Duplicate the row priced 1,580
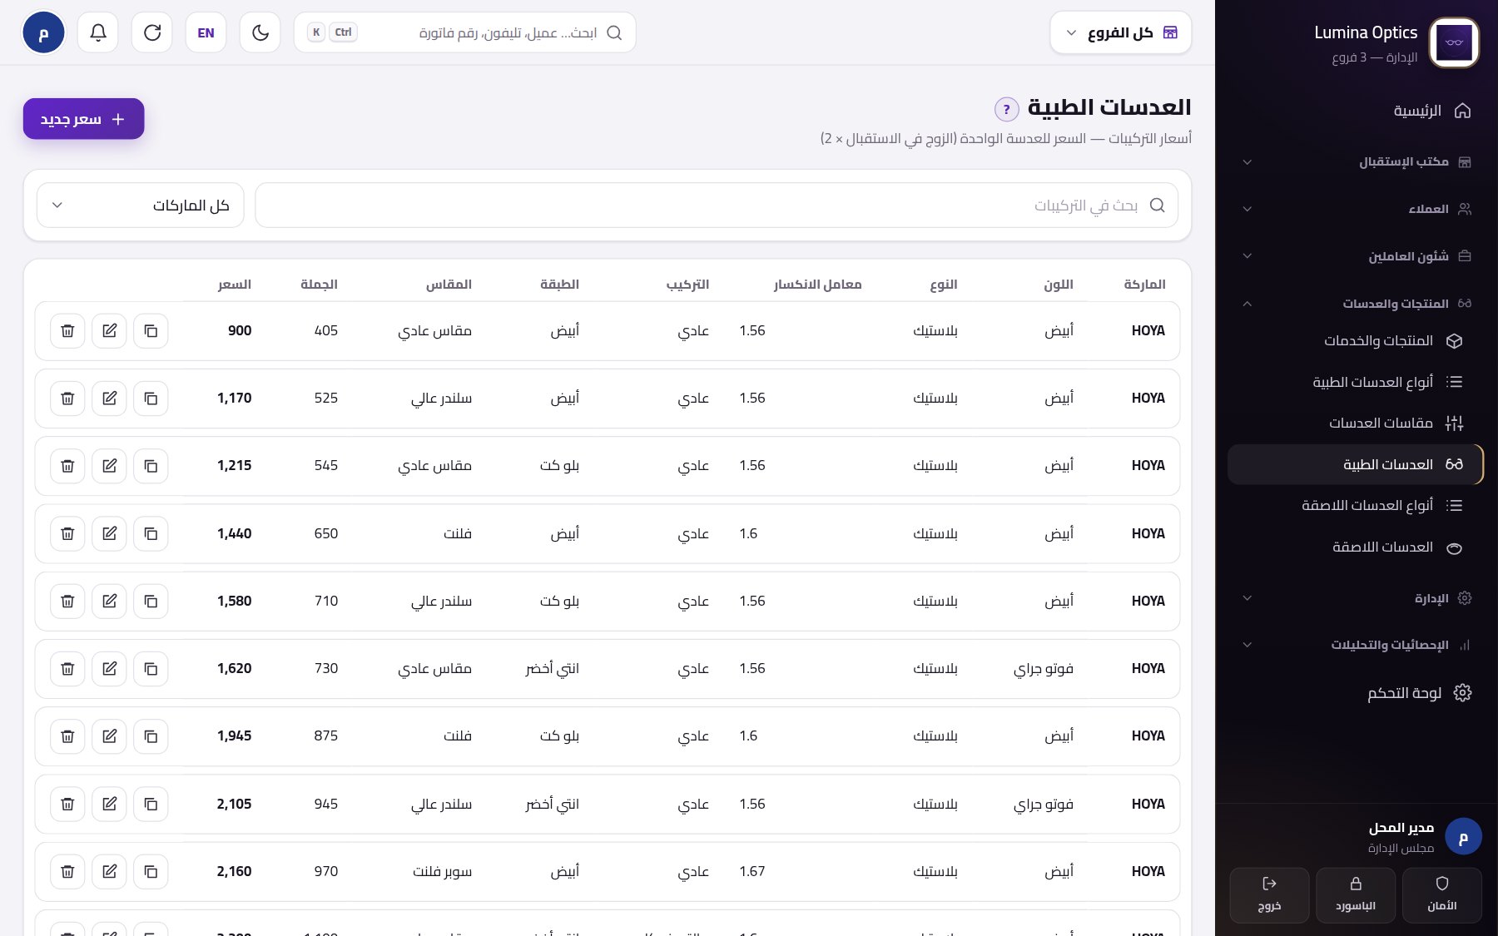The image size is (1498, 936). tap(151, 601)
